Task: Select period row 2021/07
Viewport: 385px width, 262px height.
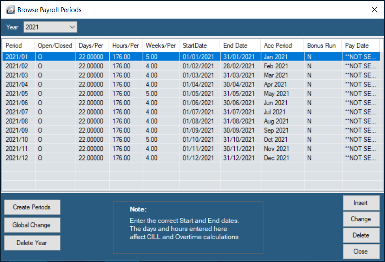Action: (191, 112)
